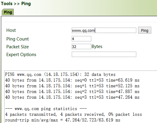Click the Packet Size label
Image resolution: width=157 pixels, height=123 pixels.
click(x=17, y=47)
